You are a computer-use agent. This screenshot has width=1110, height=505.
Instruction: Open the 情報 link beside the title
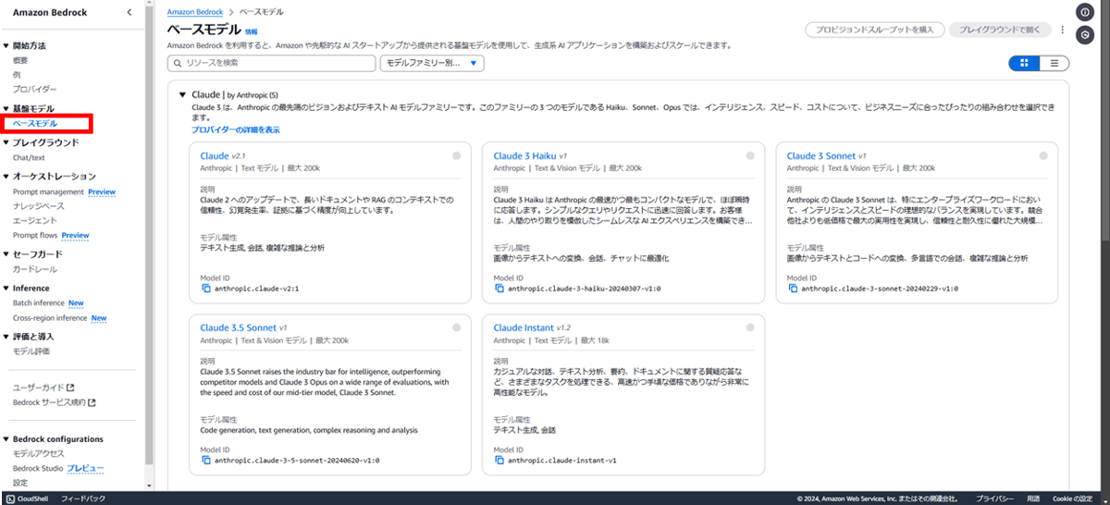pos(252,31)
